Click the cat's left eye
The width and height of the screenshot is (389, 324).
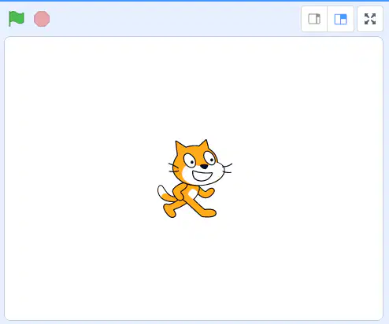(x=190, y=160)
